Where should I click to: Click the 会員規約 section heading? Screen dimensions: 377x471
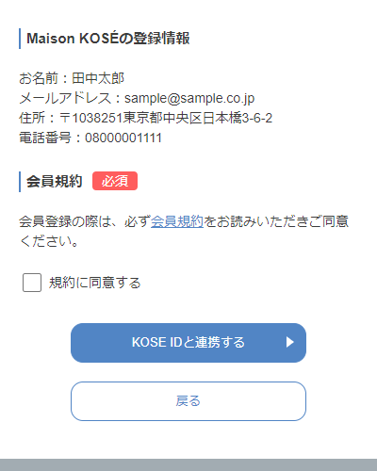click(x=55, y=182)
